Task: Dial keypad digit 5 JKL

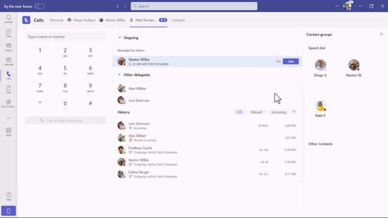Action: pyautogui.click(x=65, y=69)
